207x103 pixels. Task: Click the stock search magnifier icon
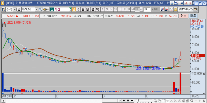40,9
